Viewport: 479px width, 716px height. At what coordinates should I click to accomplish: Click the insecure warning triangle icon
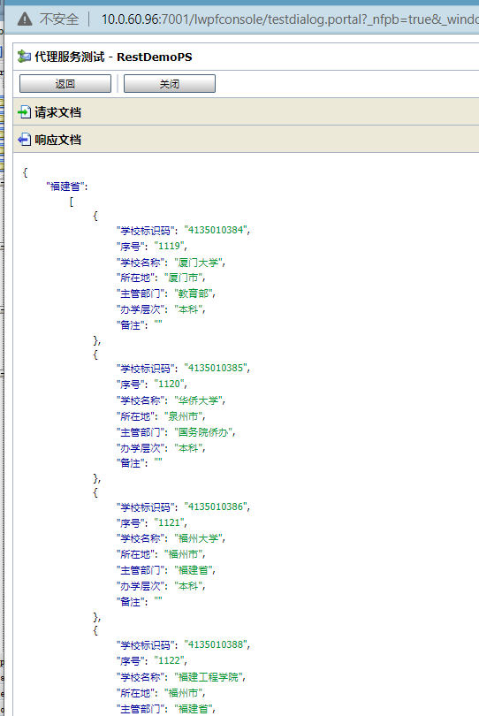[25, 19]
